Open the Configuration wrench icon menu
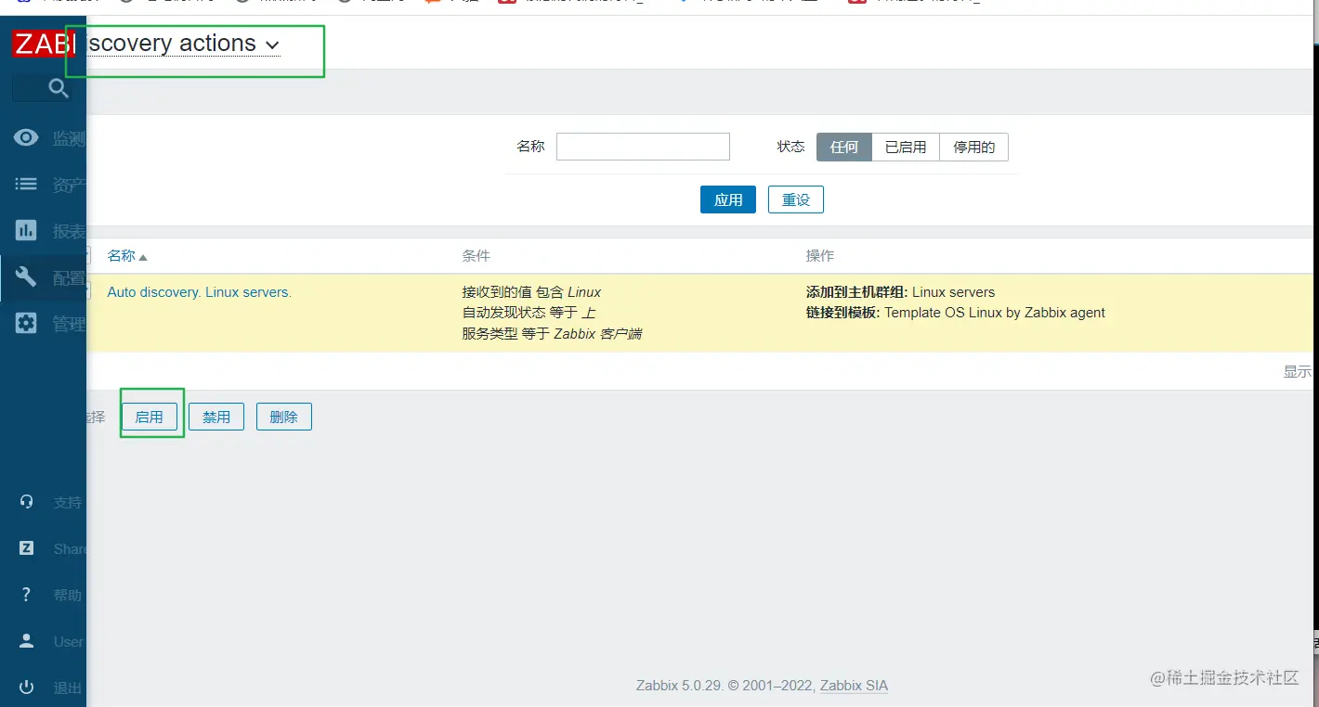This screenshot has width=1319, height=707. pyautogui.click(x=26, y=277)
